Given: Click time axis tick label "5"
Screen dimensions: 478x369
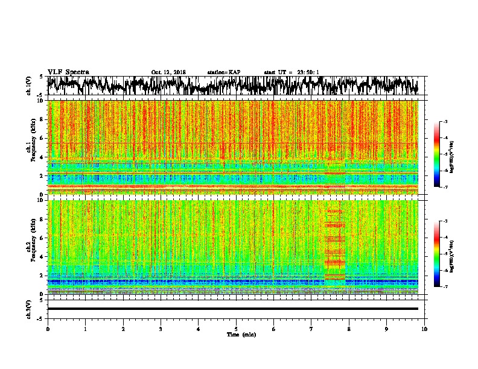Looking at the screenshot, I should tap(236, 329).
